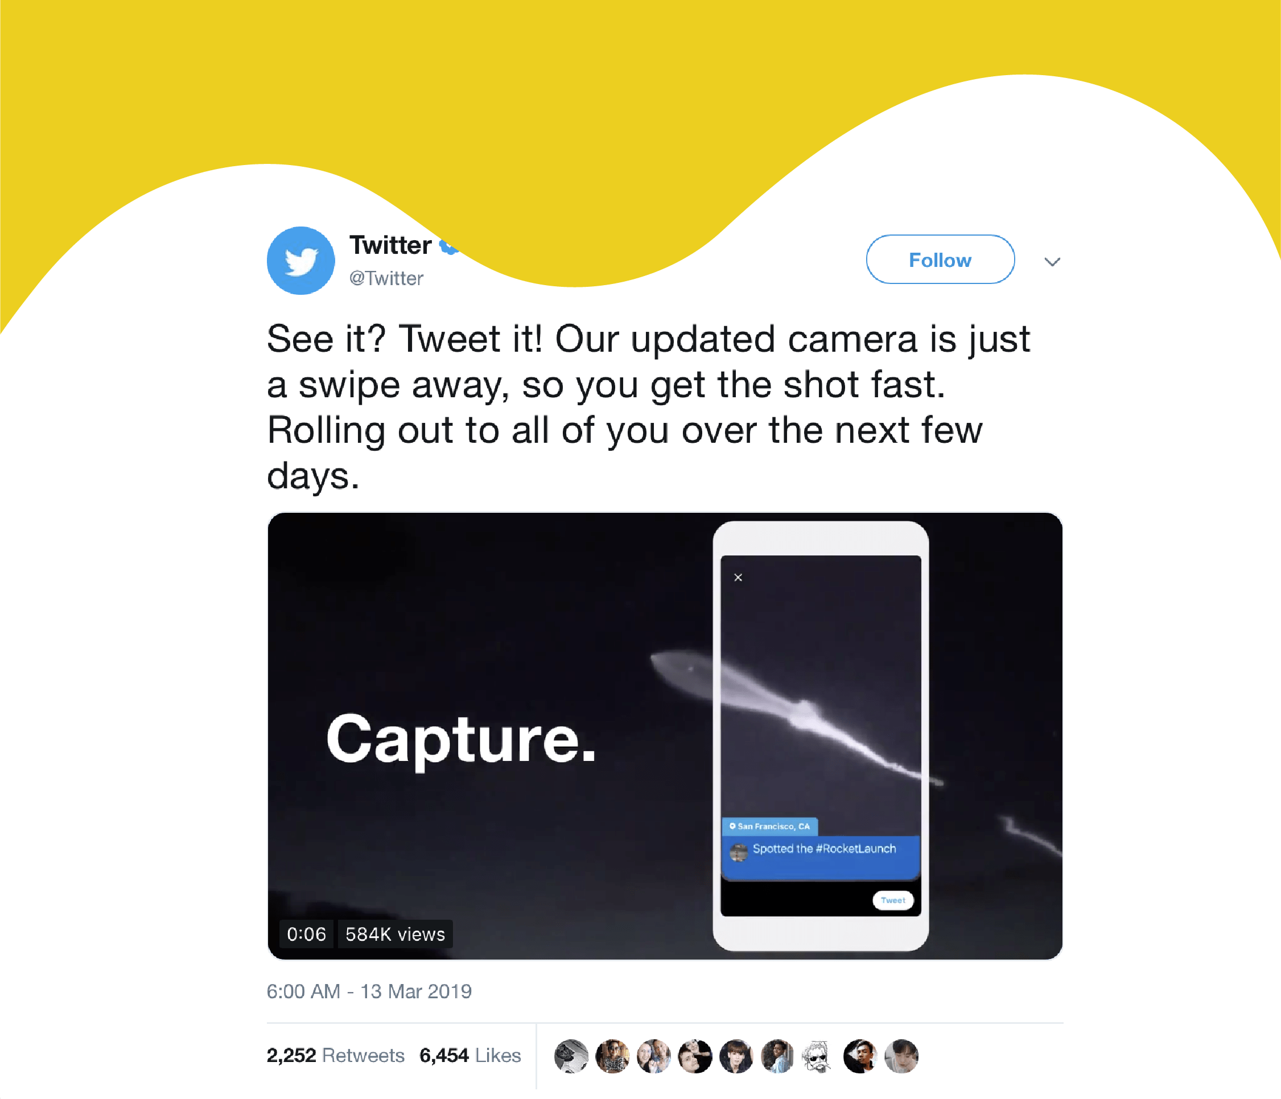This screenshot has height=1099, width=1281.
Task: Open the @Twitter handle link
Action: point(386,278)
